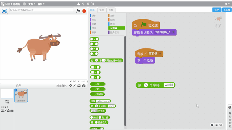Viewport: 232px width, 130px height.
Task: Choose new sprite from library icon
Action: (x=71, y=86)
